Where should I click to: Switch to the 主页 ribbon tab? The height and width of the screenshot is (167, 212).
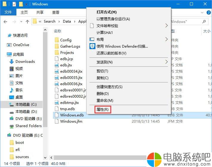pos(24,12)
